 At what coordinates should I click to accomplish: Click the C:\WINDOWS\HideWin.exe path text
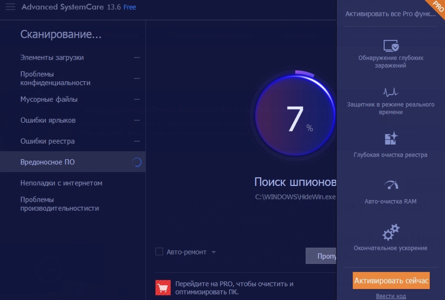pos(296,197)
